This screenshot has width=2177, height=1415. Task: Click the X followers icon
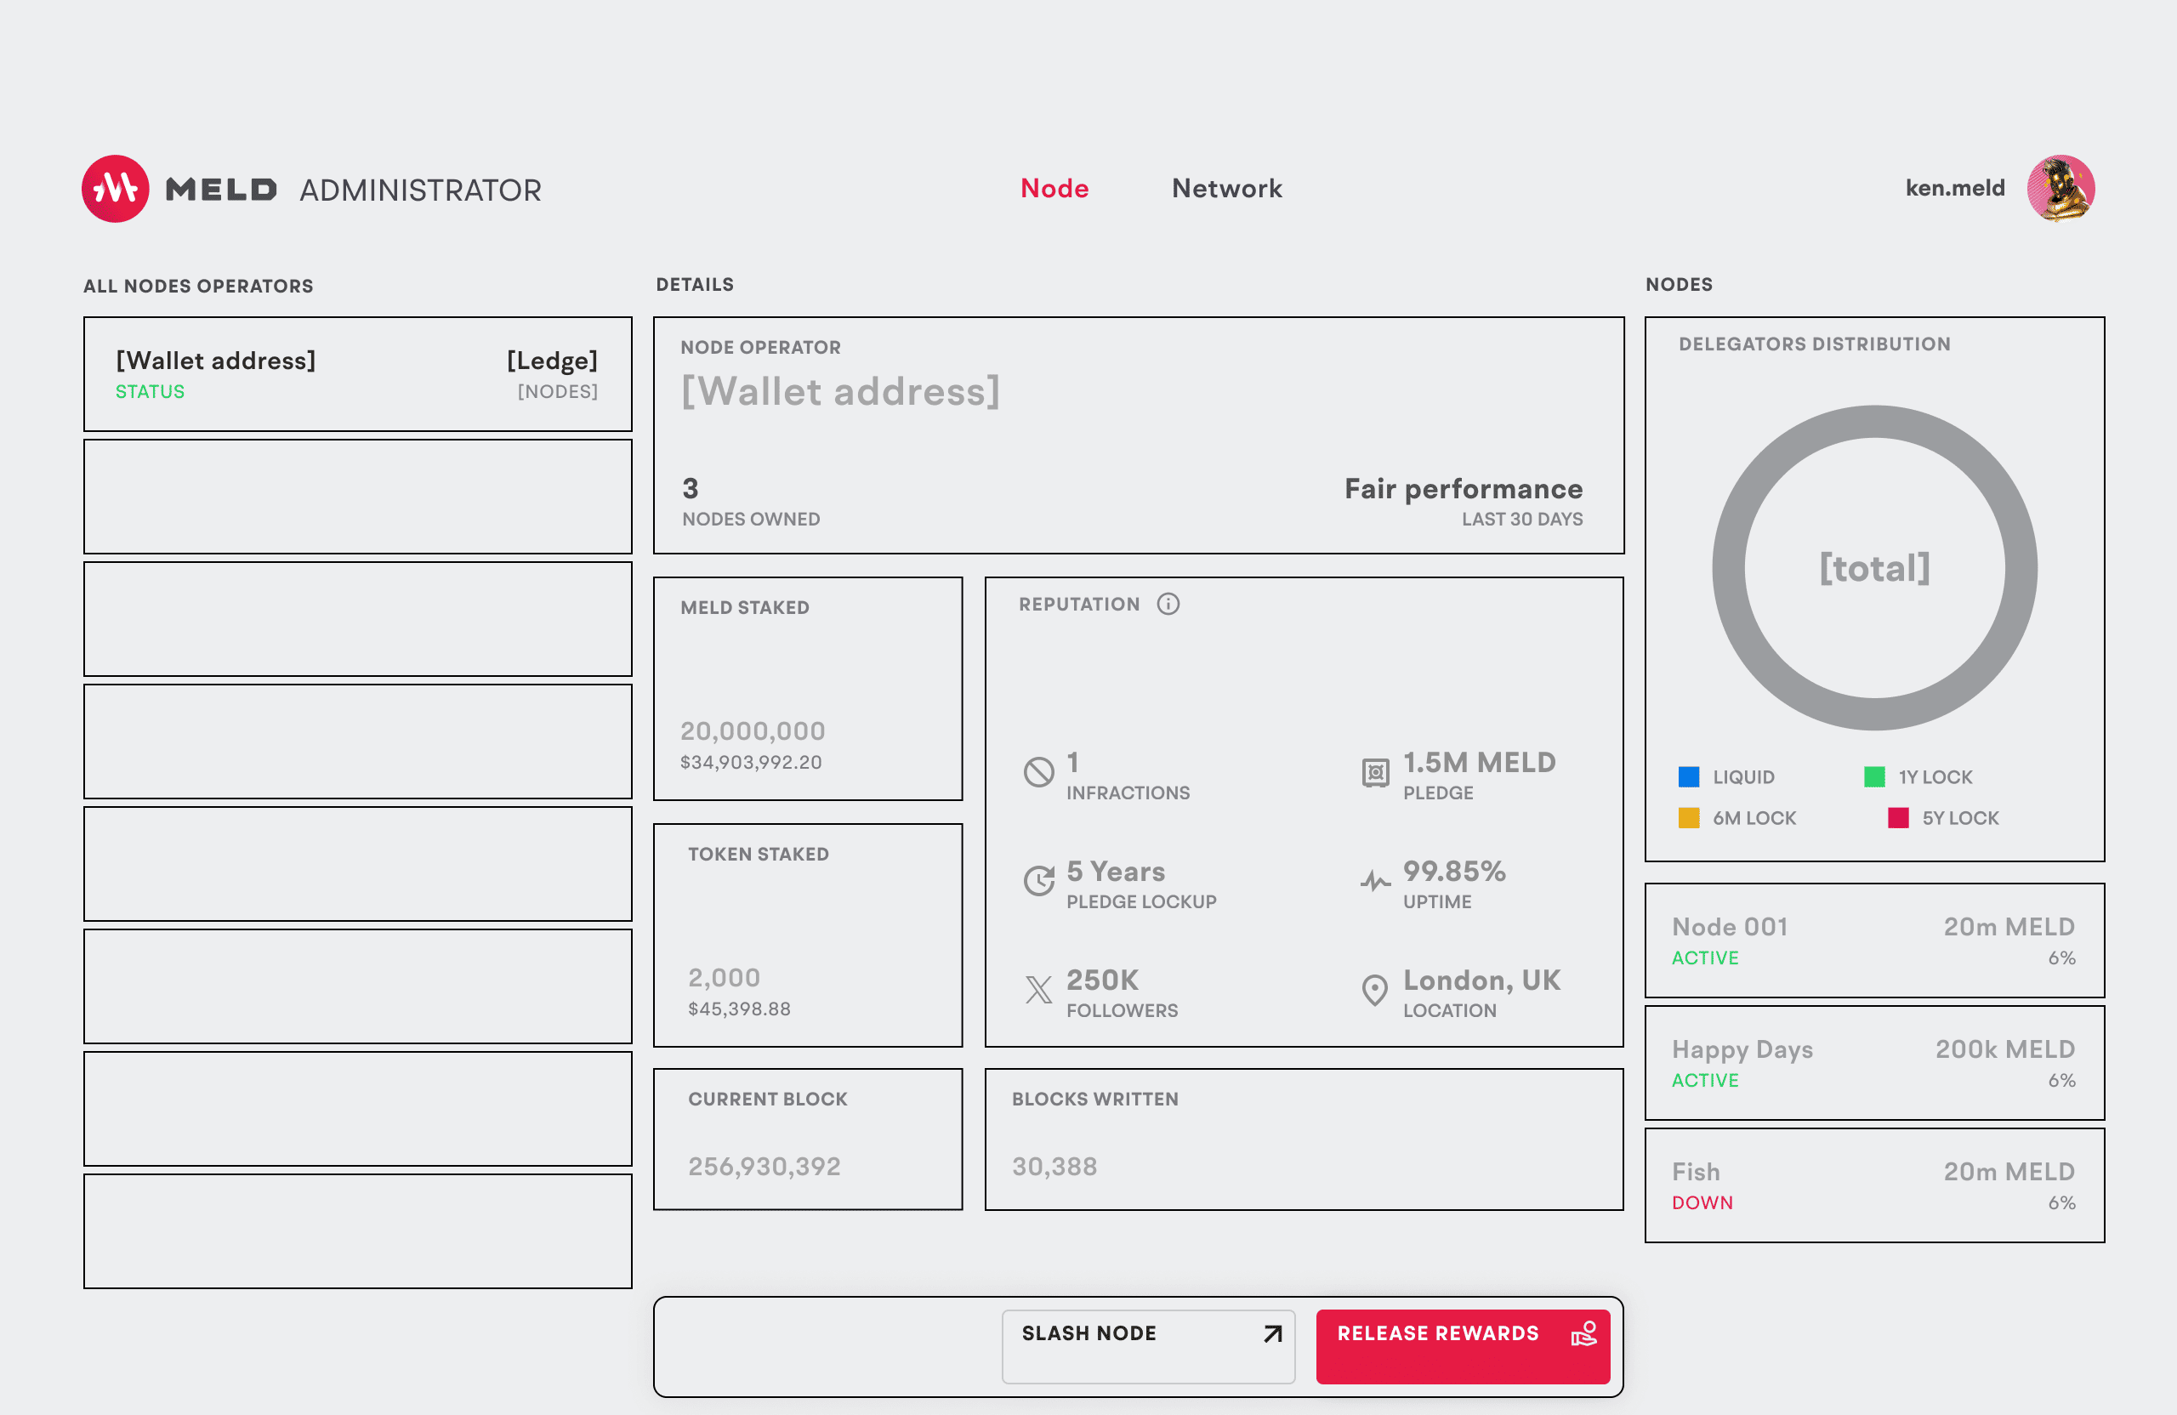coord(1038,990)
